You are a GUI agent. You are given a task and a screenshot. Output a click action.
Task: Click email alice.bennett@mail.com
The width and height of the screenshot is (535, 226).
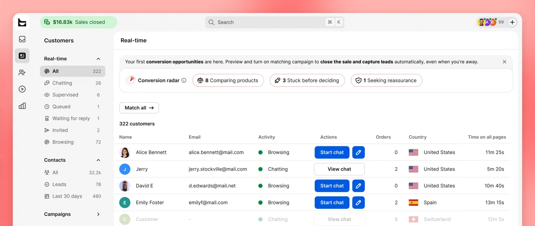[x=216, y=152]
